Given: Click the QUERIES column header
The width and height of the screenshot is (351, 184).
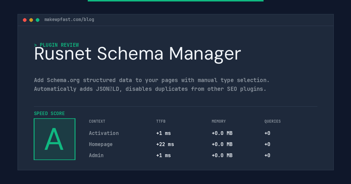Looking at the screenshot, I should point(273,121).
